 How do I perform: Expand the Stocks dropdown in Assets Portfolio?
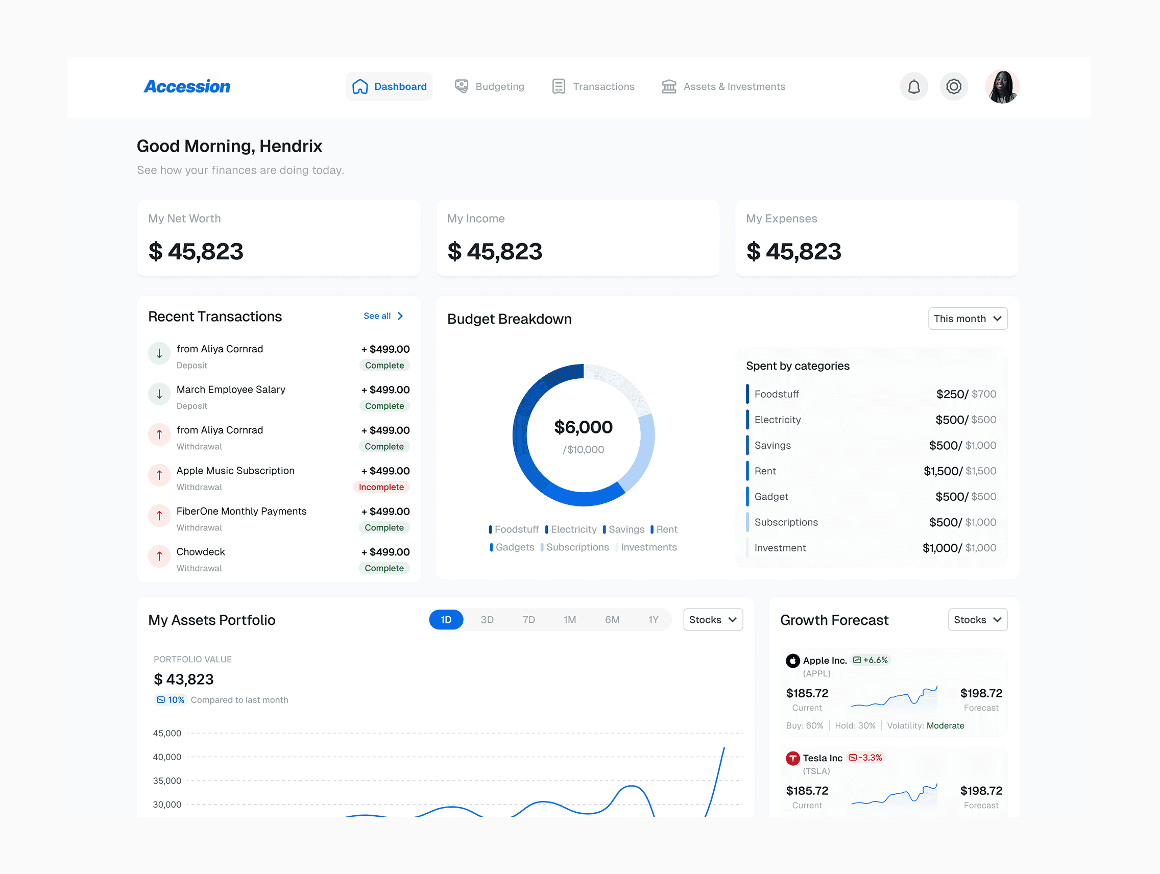pyautogui.click(x=712, y=620)
